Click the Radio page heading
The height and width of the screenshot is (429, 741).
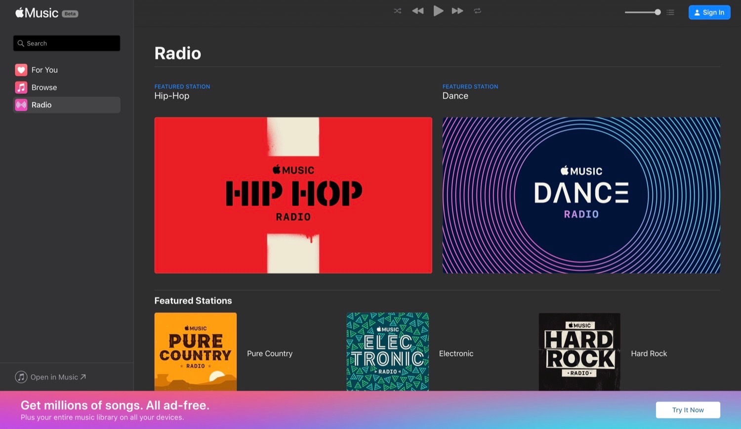pos(178,53)
